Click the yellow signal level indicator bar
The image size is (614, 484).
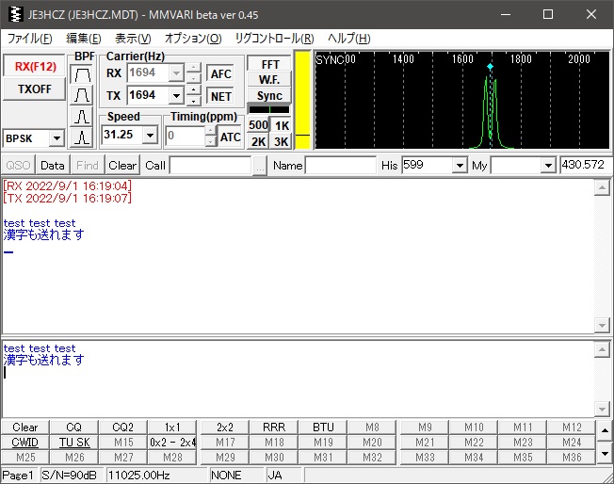pyautogui.click(x=303, y=99)
